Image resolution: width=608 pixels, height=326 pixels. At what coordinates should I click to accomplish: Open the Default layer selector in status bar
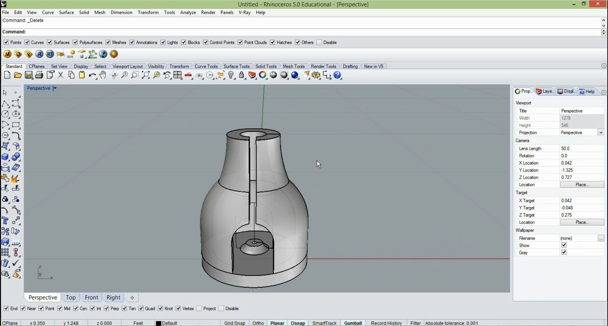pyautogui.click(x=167, y=323)
